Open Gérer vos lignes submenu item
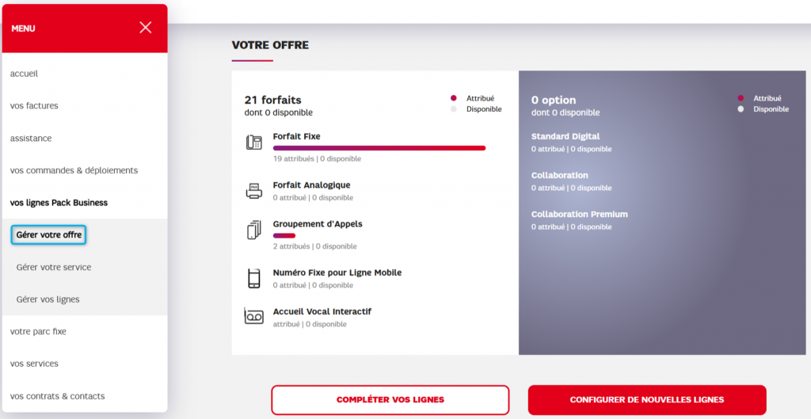 [x=48, y=299]
